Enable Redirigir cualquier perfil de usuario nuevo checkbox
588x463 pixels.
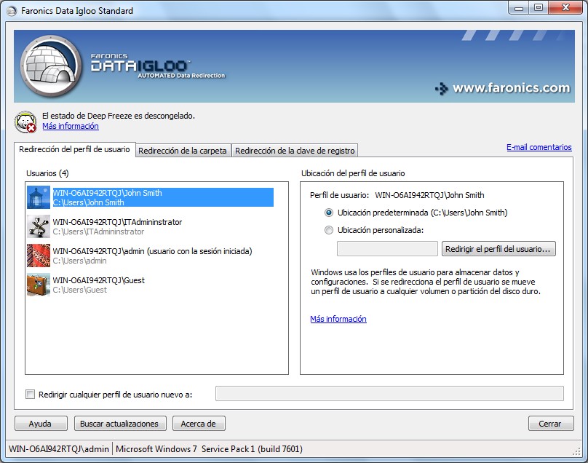30,395
